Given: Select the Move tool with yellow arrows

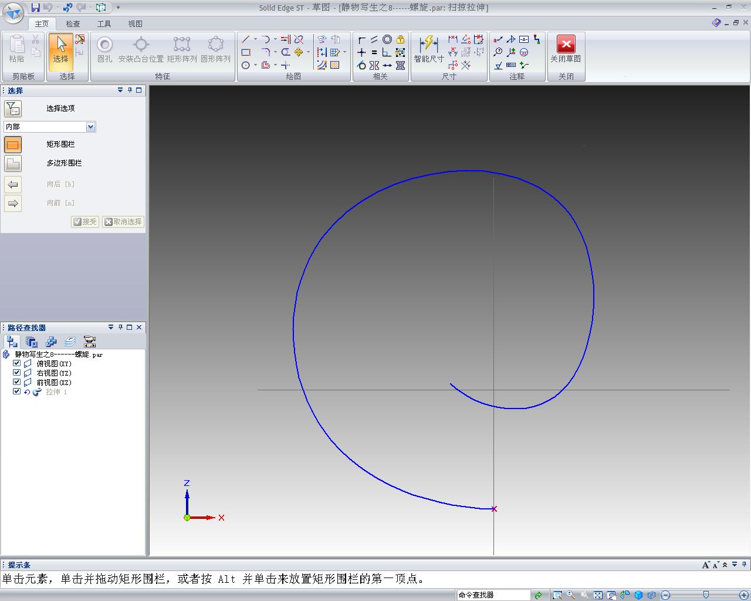Looking at the screenshot, I should pyautogui.click(x=299, y=52).
